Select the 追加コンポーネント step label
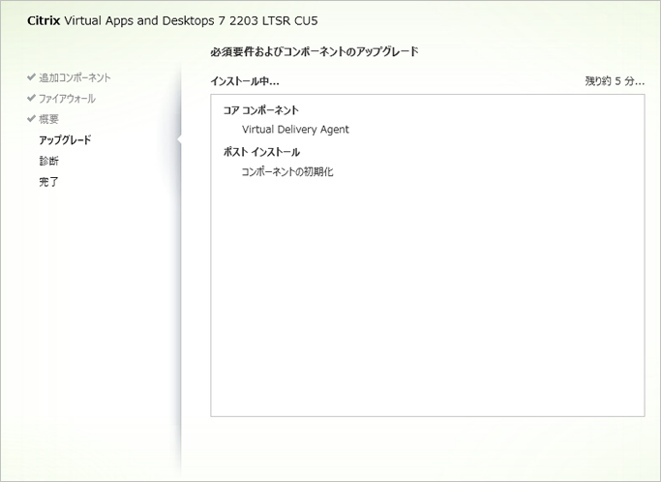 [75, 77]
